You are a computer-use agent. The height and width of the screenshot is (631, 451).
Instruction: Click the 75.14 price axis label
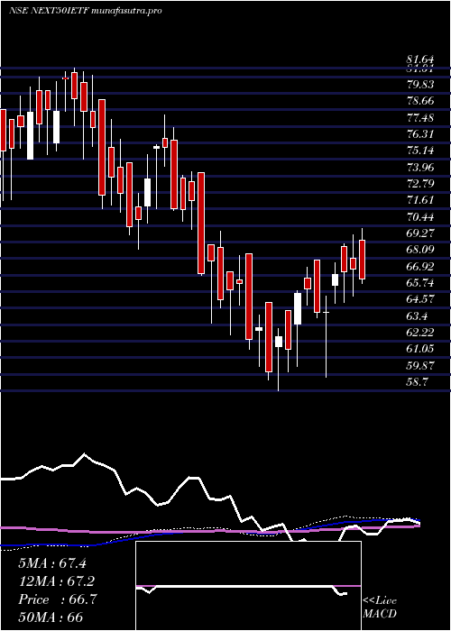pos(419,151)
